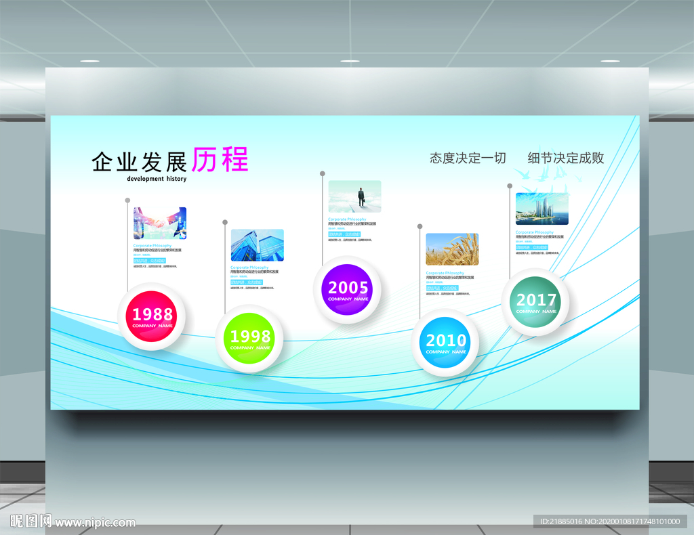The image size is (694, 535).
Task: Select the seaside city thumbnail above 2017
Action: pos(542,209)
